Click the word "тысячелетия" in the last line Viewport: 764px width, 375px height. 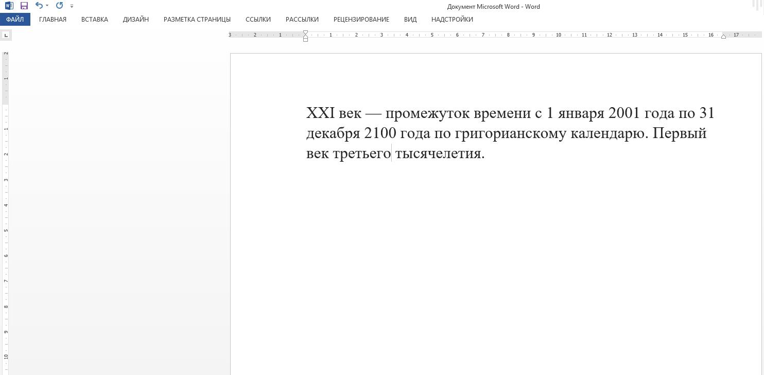438,154
